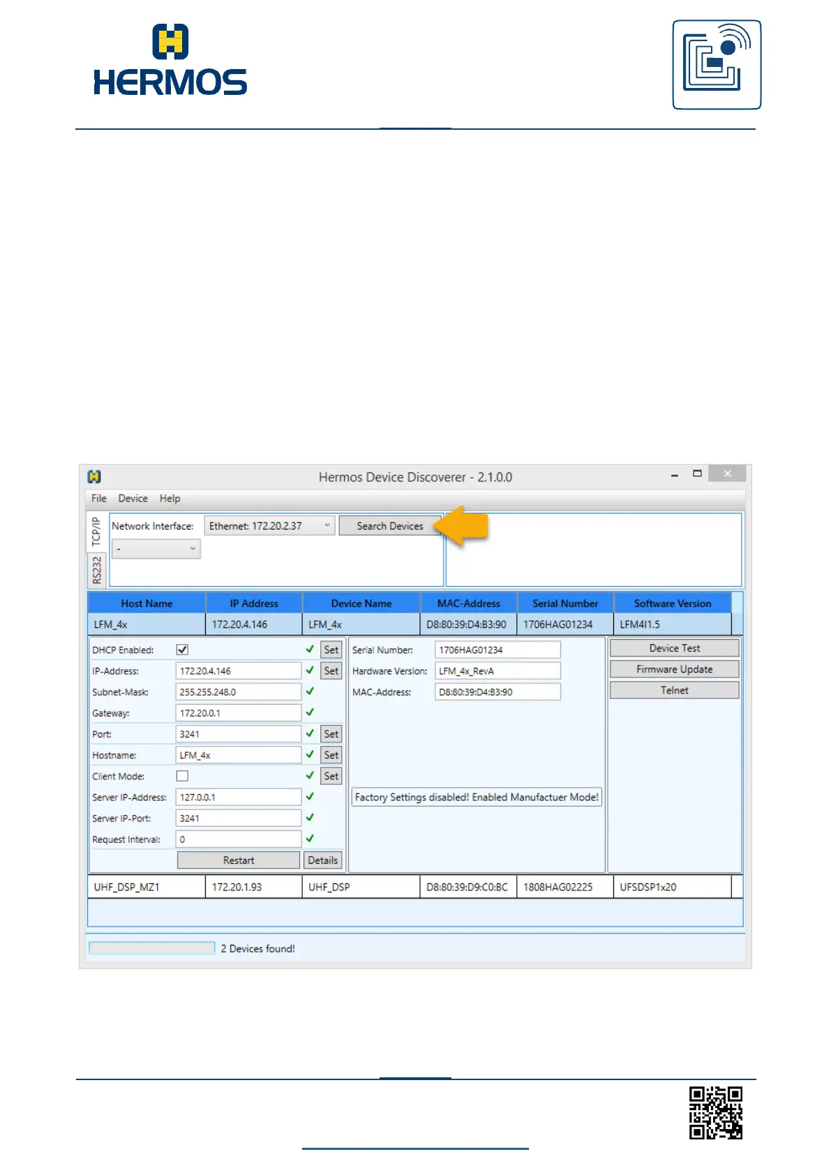Viewport: 831px width, 1175px height.
Task: Click Set button for Client Mode
Action: pos(331,776)
